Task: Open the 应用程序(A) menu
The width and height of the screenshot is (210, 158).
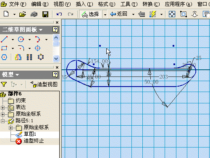Action: click(x=178, y=4)
